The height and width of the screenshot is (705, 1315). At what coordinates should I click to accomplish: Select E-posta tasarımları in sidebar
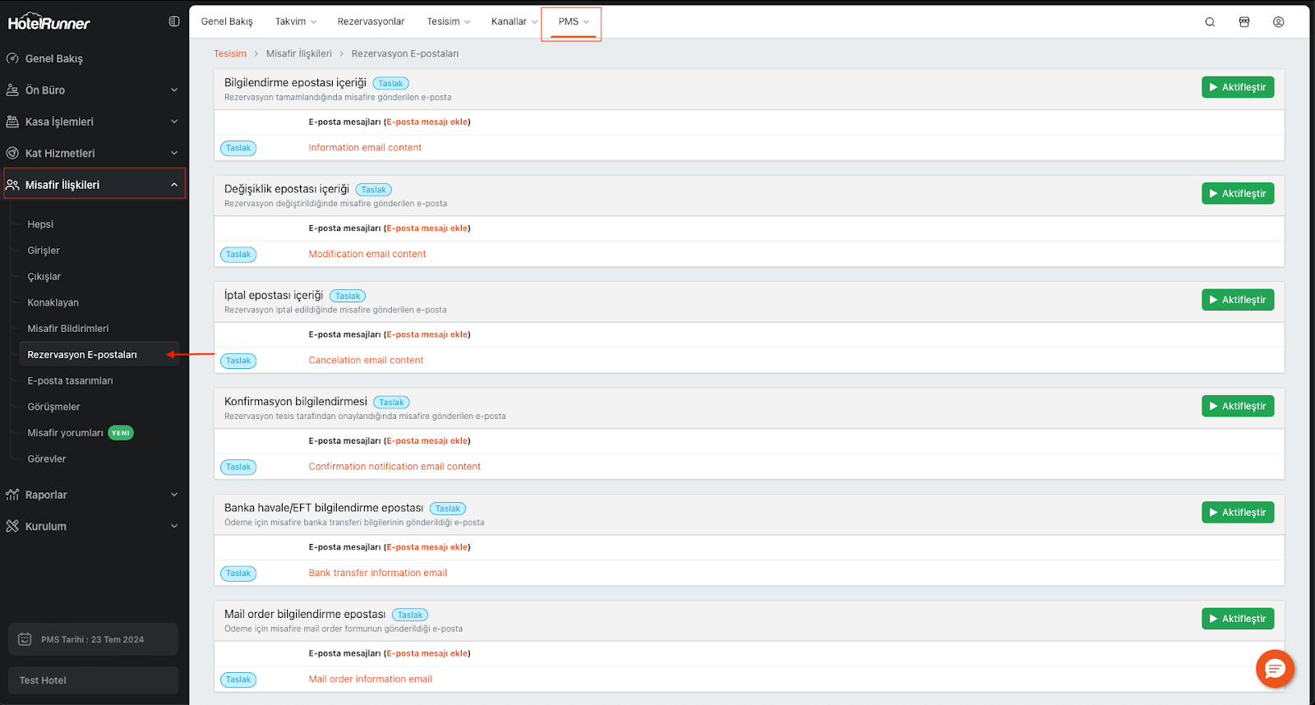71,381
